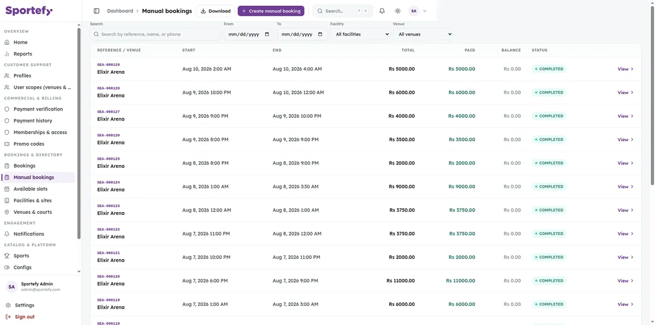Image resolution: width=655 pixels, height=325 pixels.
Task: Toggle light/dark theme sun icon
Action: click(397, 11)
